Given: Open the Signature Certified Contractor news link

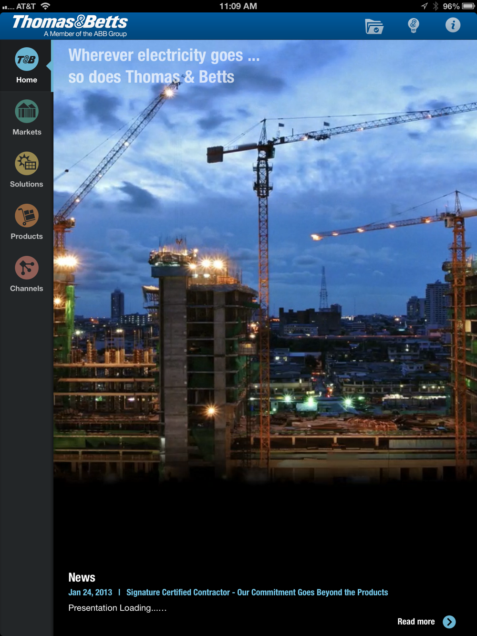Looking at the screenshot, I should (257, 592).
